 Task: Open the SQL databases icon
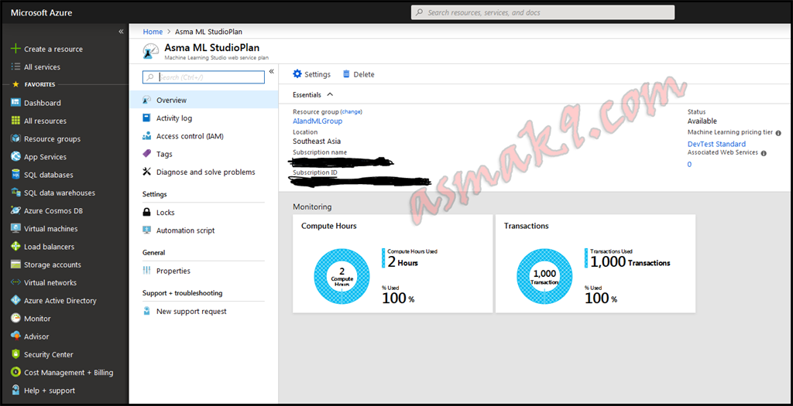tap(15, 175)
